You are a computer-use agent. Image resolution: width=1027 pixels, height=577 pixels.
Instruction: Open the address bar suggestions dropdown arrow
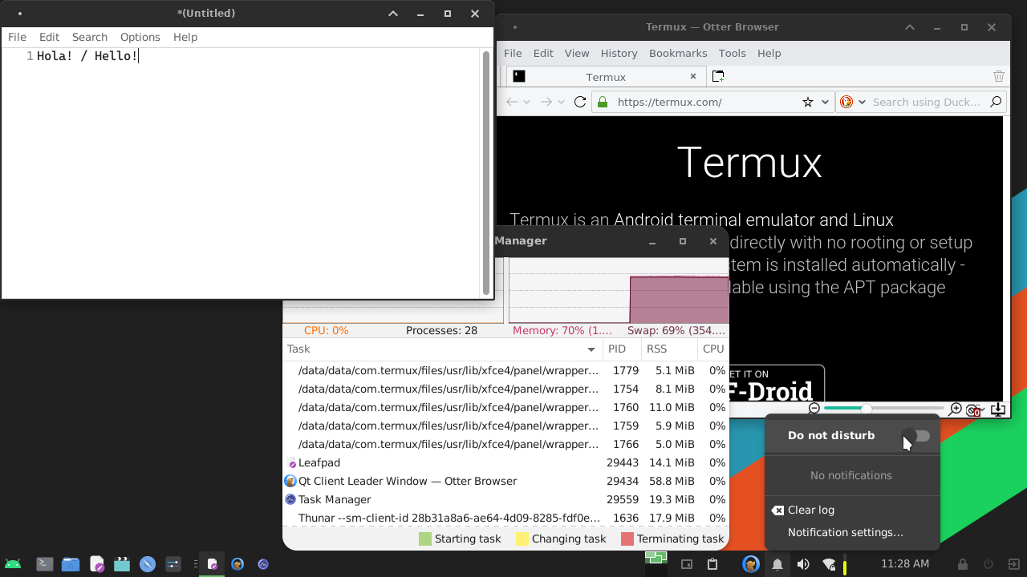click(x=825, y=102)
